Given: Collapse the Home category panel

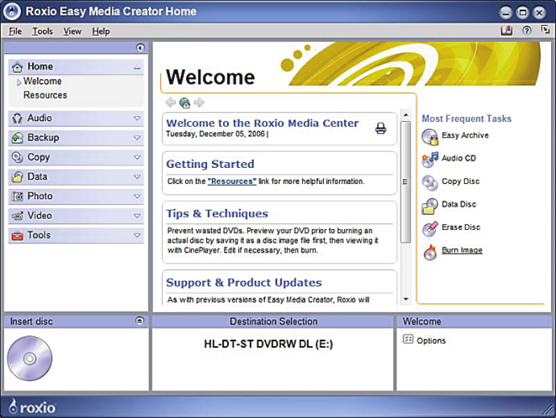Looking at the screenshot, I should click(x=137, y=67).
